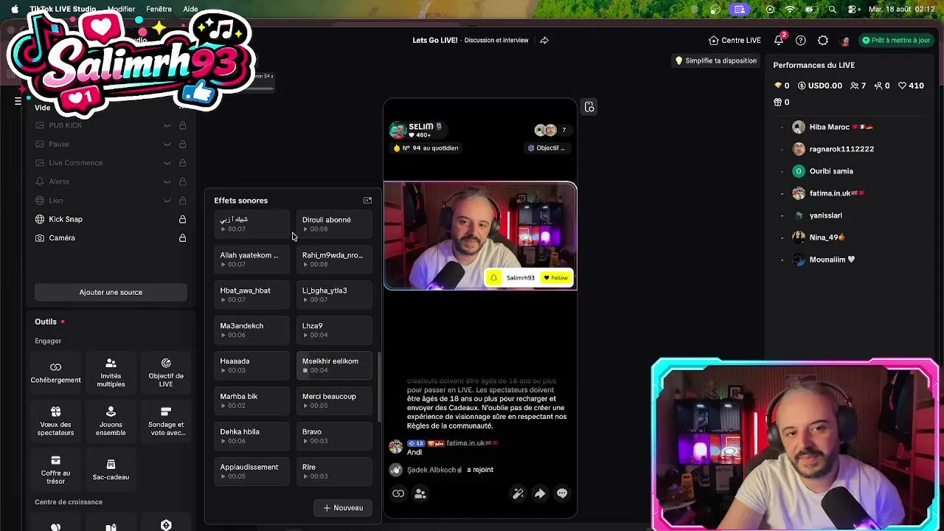
Task: Open macOS Spotlight search icon
Action: click(x=833, y=9)
